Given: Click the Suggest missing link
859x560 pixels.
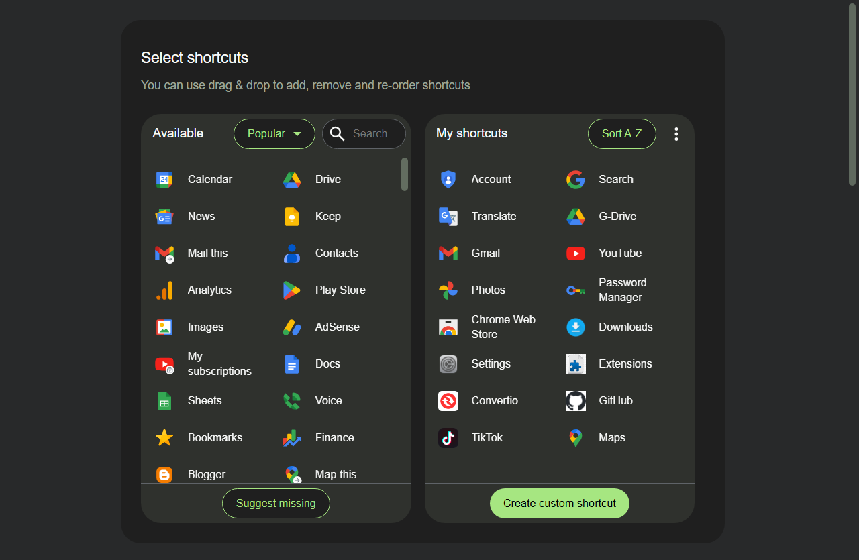Looking at the screenshot, I should coord(276,503).
